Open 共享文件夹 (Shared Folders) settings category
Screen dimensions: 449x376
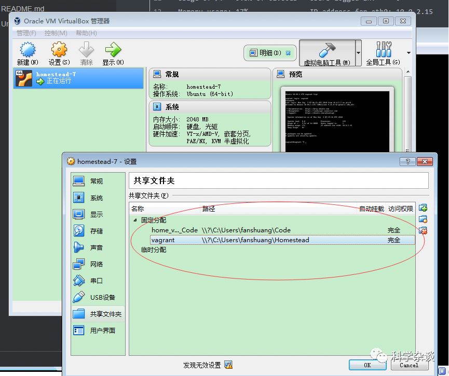[x=98, y=314]
